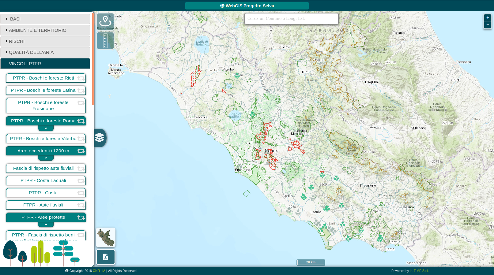Click swap icon on Boschi e foreste Roma

pyautogui.click(x=81, y=121)
